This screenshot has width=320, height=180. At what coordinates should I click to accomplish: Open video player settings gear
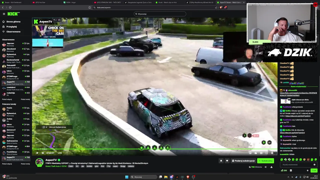pyautogui.click(x=272, y=153)
